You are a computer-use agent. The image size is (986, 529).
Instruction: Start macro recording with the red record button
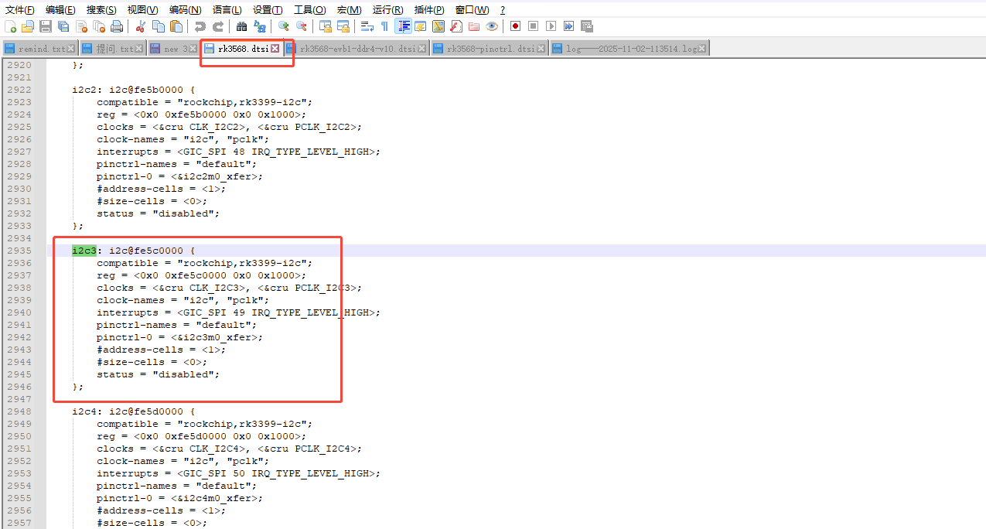point(516,26)
